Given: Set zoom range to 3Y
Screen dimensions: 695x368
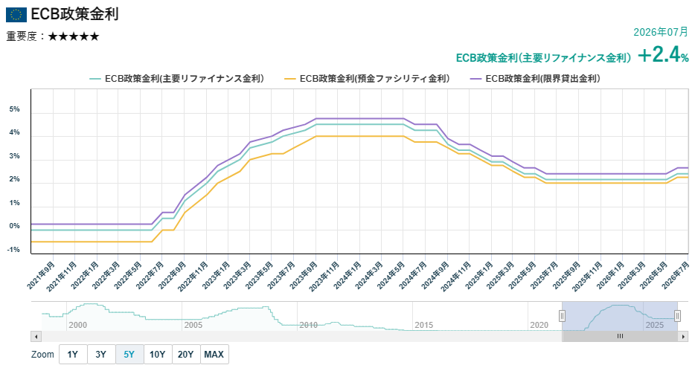Looking at the screenshot, I should pyautogui.click(x=101, y=355).
